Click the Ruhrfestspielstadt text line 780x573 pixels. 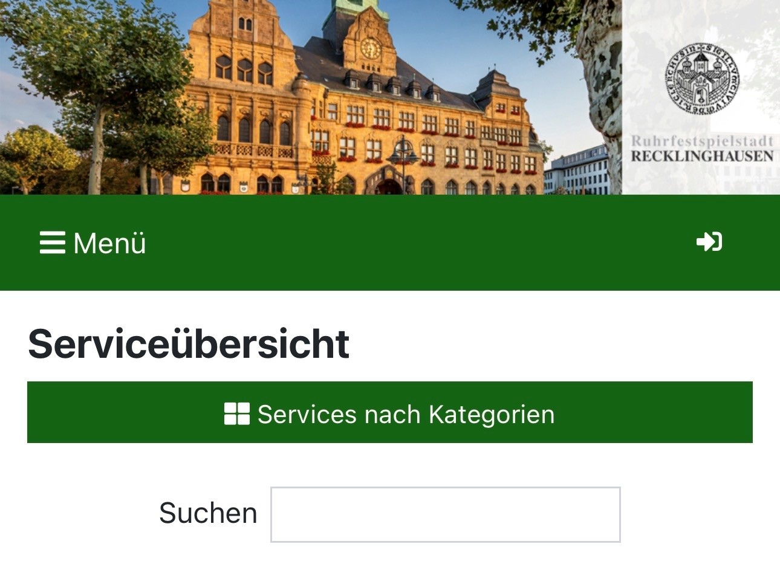(702, 141)
